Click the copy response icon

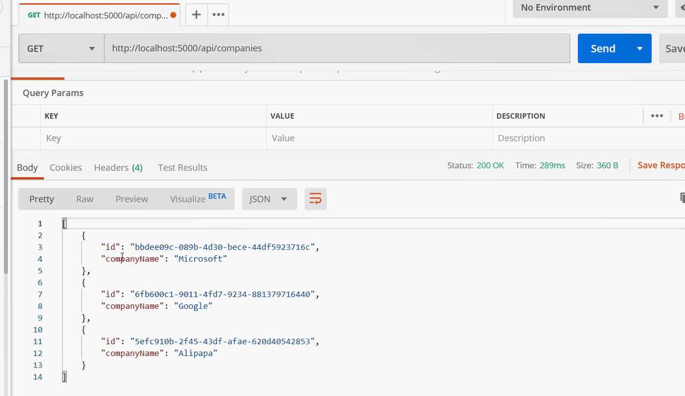[x=682, y=198]
